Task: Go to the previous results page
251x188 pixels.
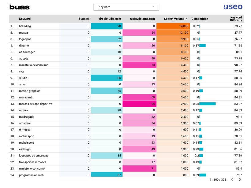Action: (x=232, y=179)
